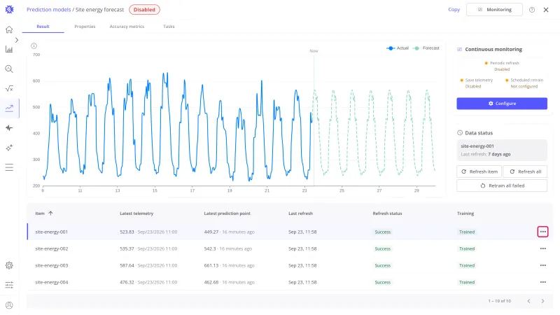Open settings gear in sidebar
560x315 pixels.
(9, 265)
